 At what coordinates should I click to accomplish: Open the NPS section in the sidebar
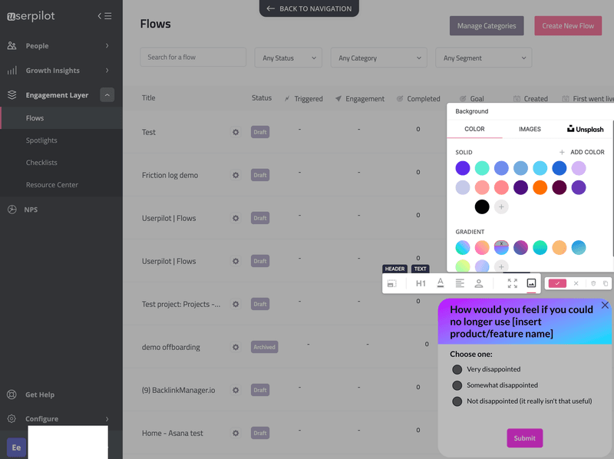(x=31, y=209)
